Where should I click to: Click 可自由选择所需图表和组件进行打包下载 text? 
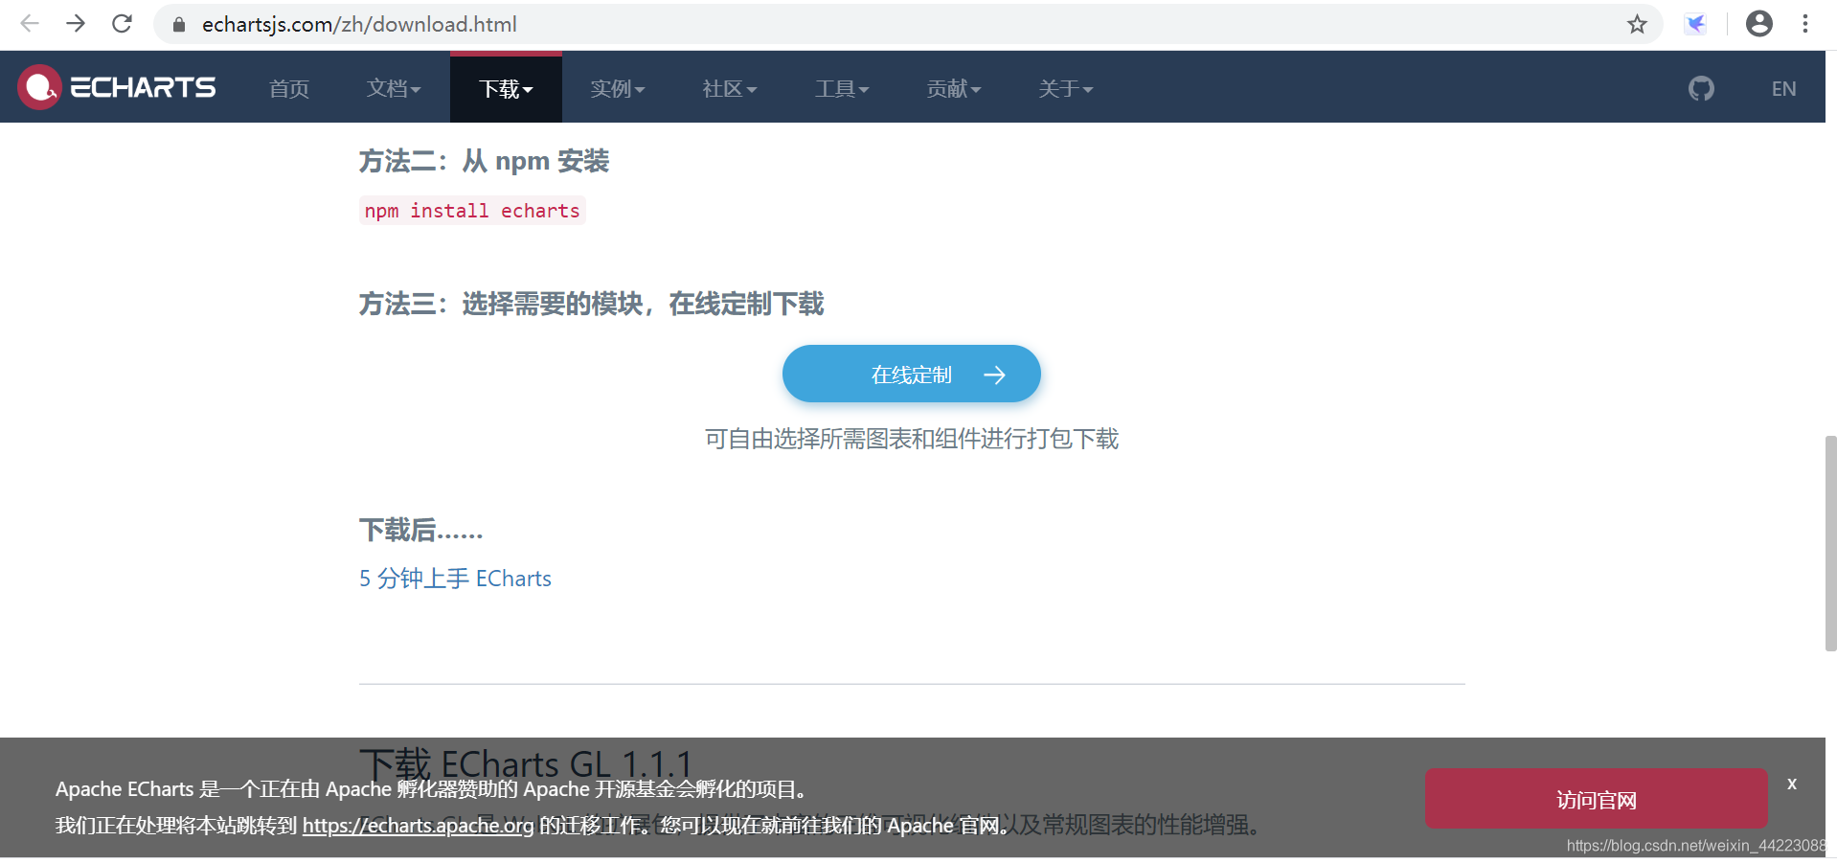[911, 439]
